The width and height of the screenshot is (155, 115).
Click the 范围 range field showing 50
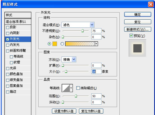pos(96,96)
